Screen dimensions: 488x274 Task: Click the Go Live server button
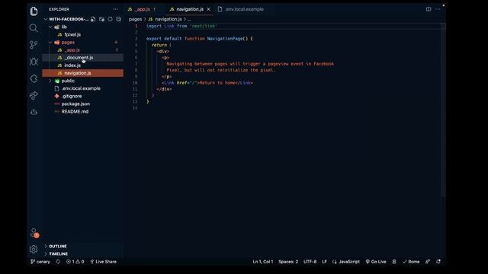click(x=376, y=262)
